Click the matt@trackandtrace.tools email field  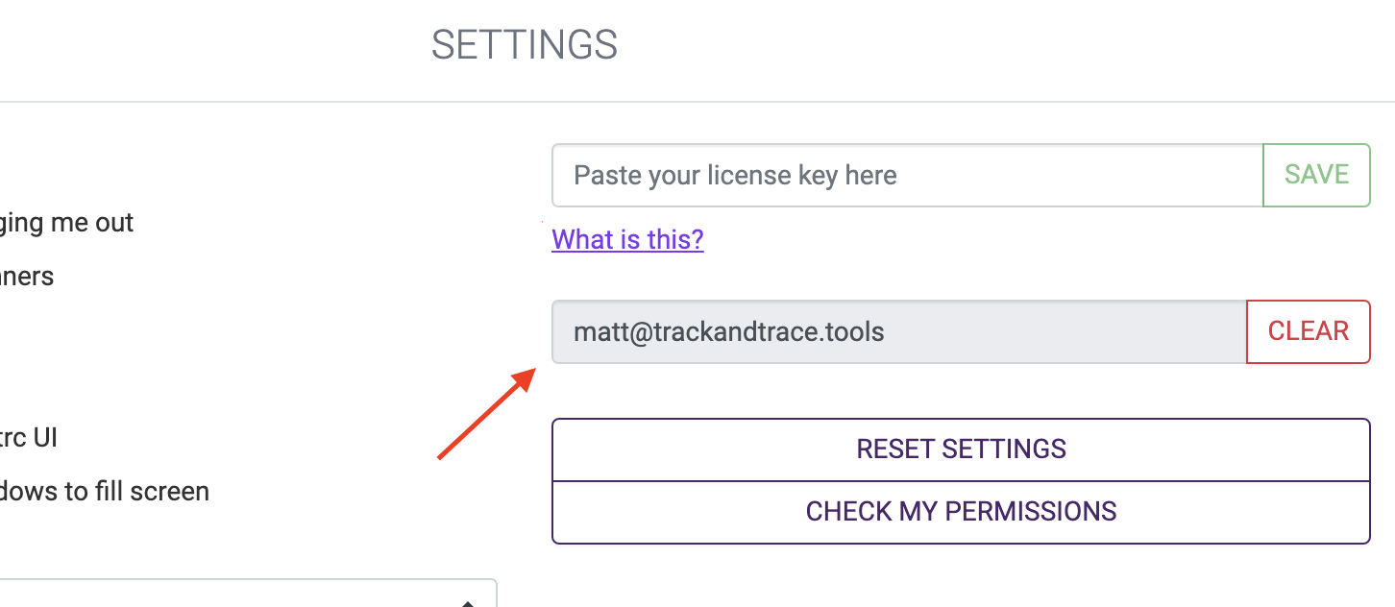coord(898,332)
